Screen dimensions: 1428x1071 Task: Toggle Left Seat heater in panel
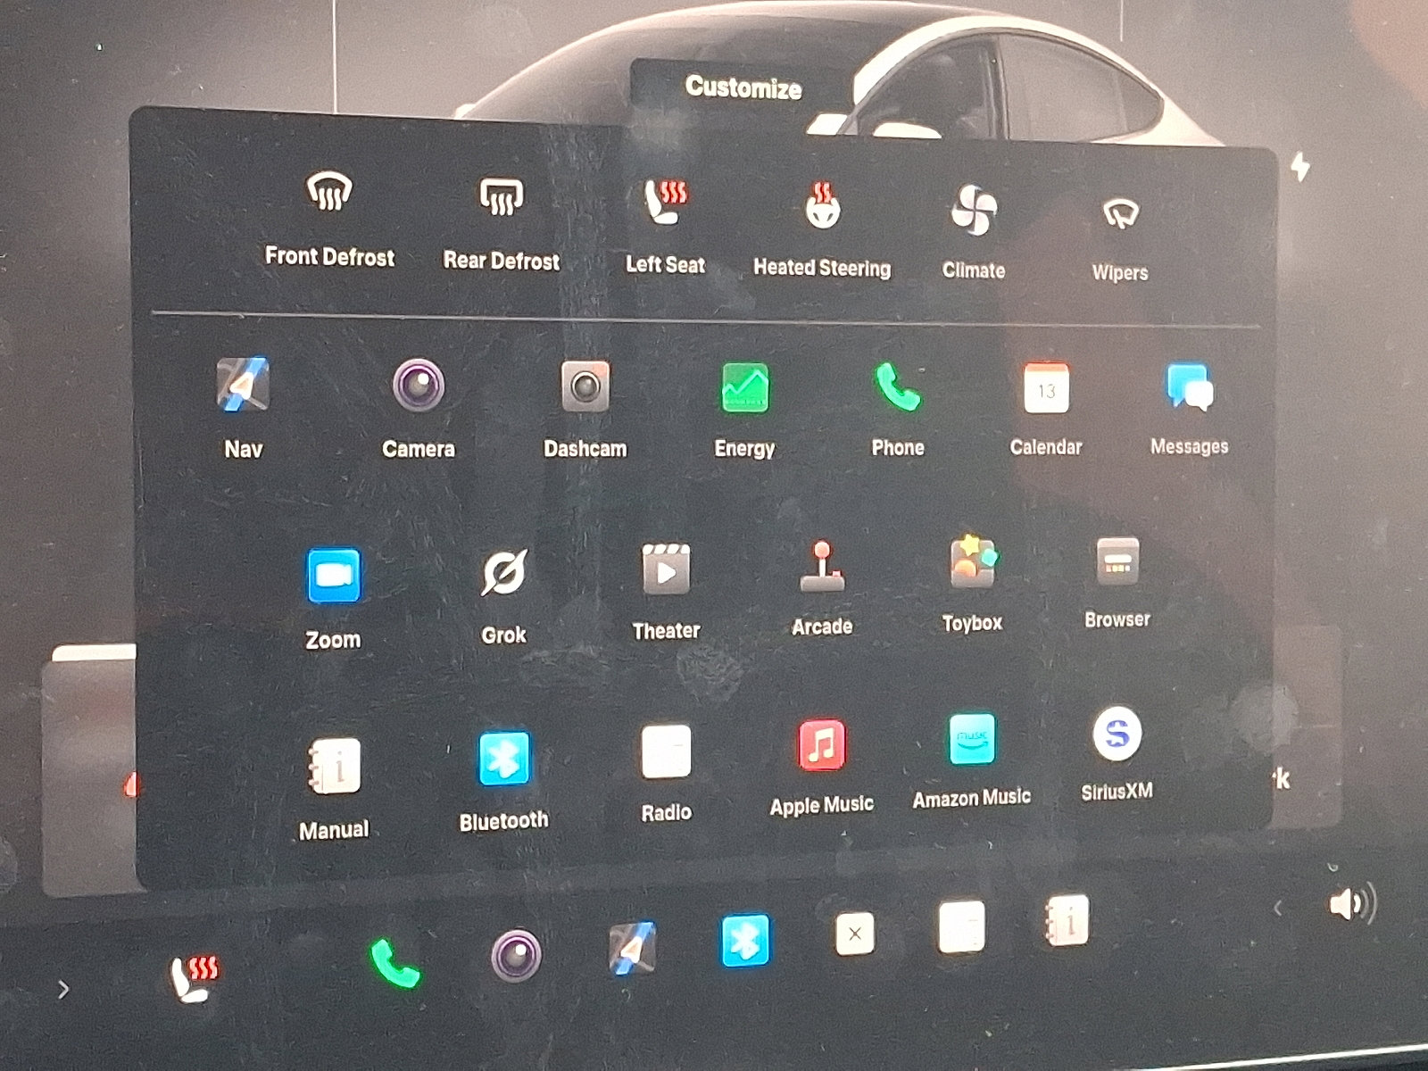pos(666,203)
